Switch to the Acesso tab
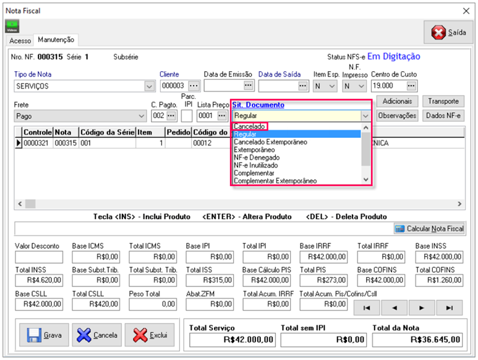The image size is (478, 360). (20, 40)
